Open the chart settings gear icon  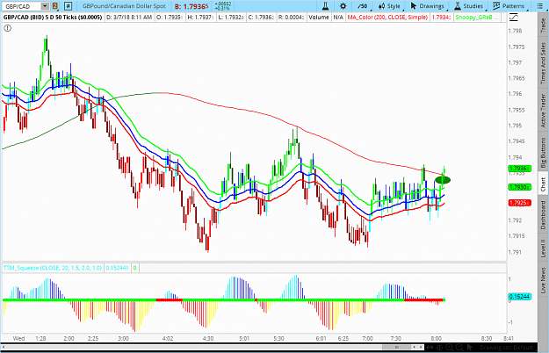click(x=343, y=6)
